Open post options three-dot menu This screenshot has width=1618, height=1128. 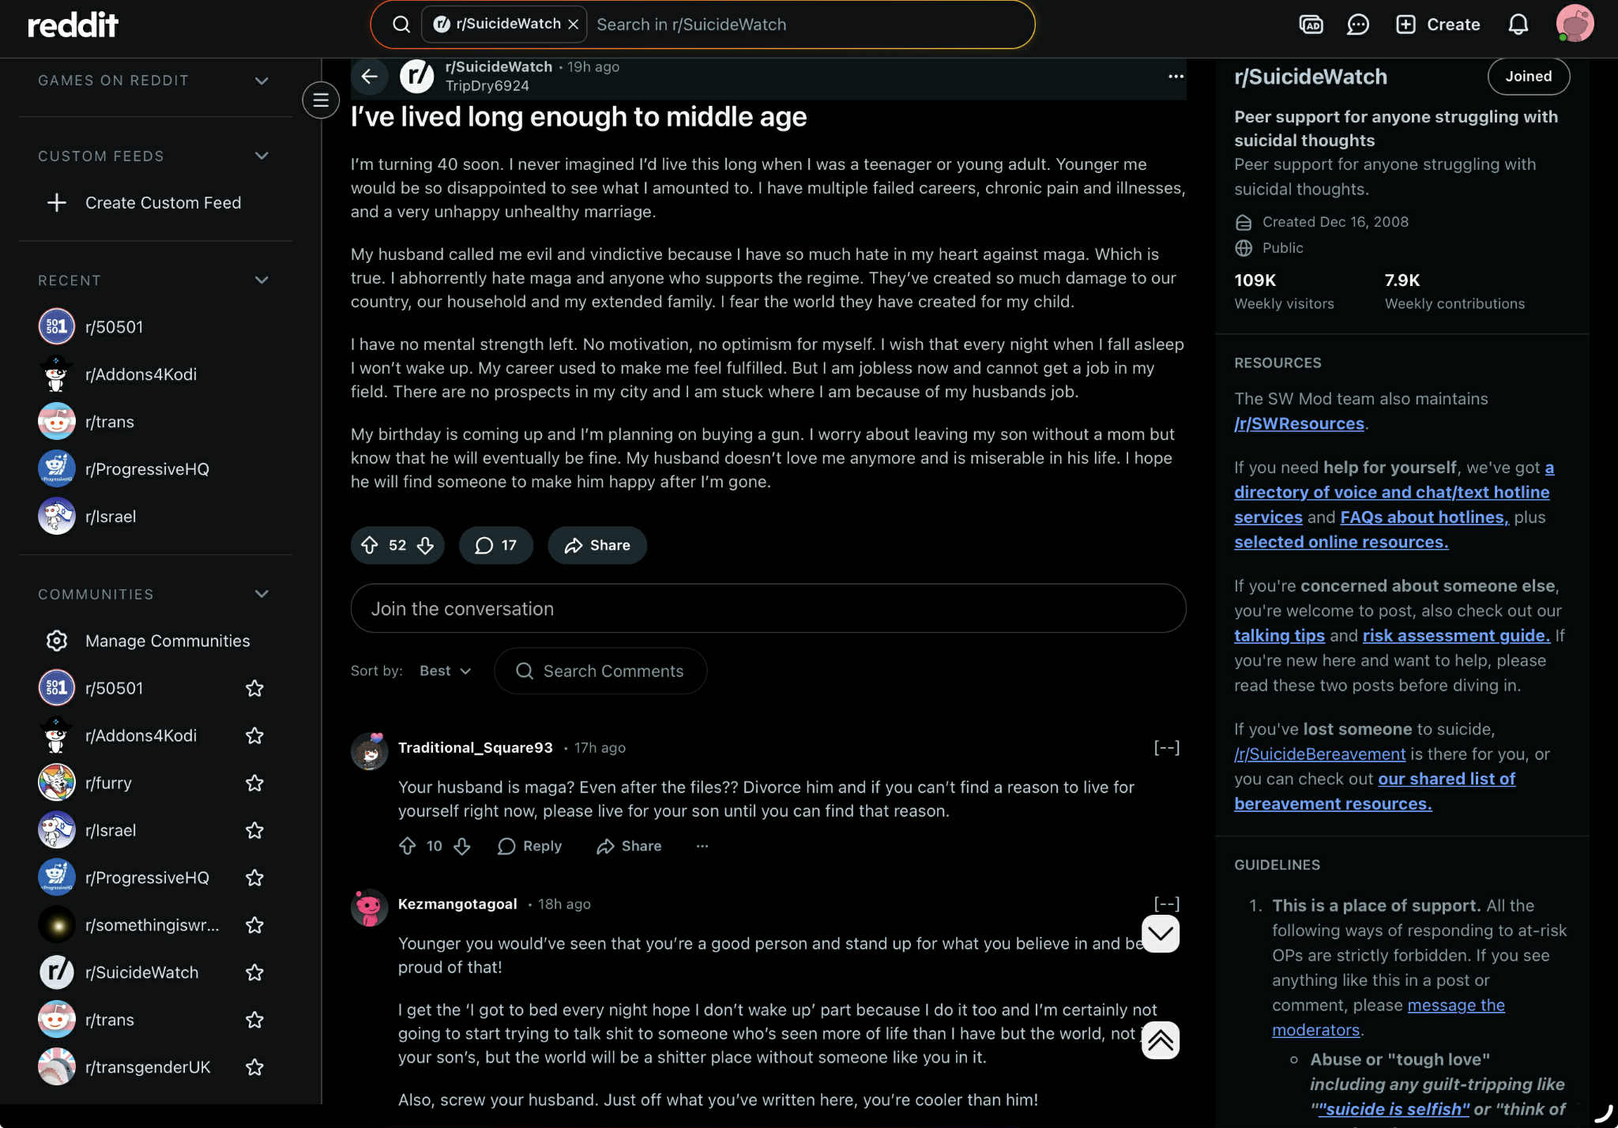[x=1176, y=77]
